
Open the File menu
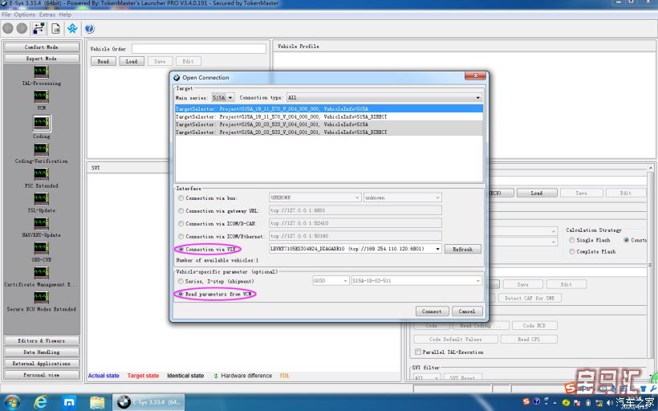click(6, 14)
